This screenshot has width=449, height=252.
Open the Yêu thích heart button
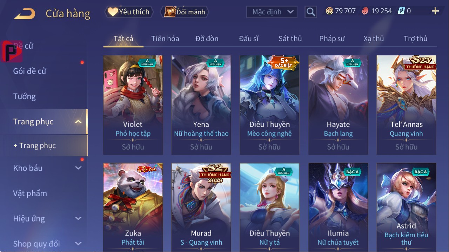(129, 12)
